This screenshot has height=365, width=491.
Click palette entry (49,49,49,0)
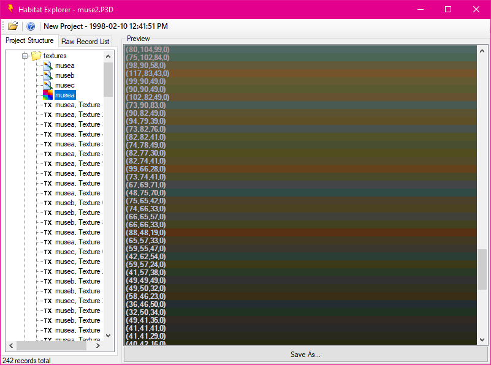[x=300, y=280]
